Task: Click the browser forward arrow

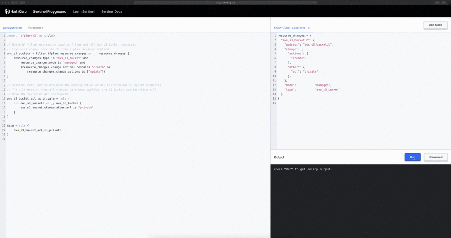Action: [17, 3]
